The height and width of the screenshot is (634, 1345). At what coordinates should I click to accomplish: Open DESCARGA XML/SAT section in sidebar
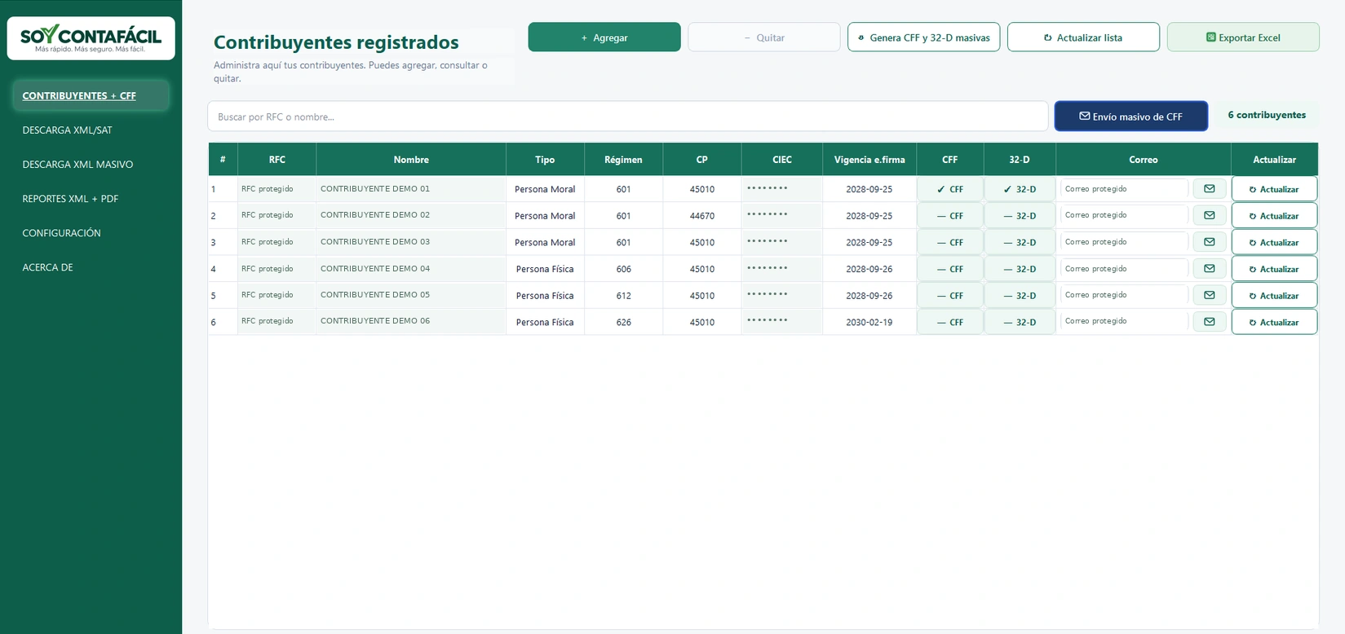[68, 130]
